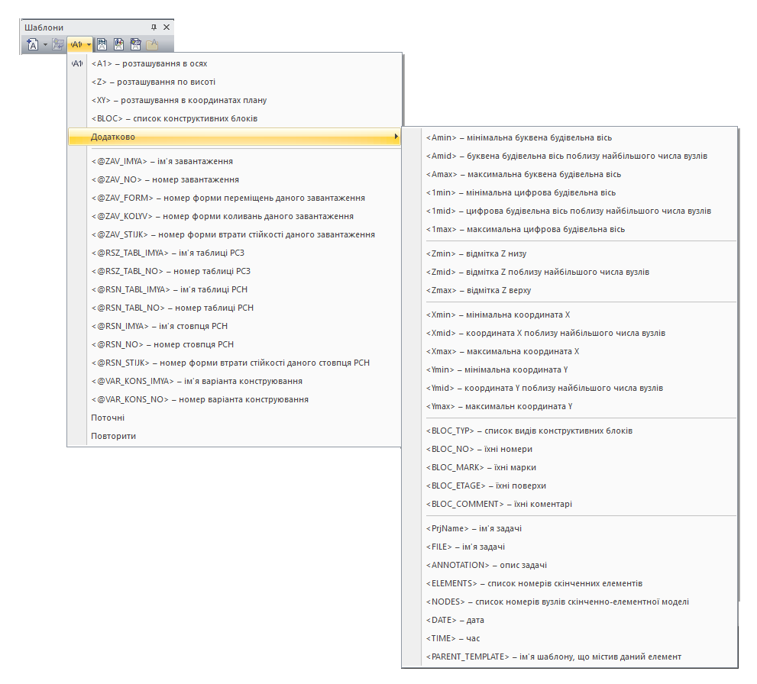
Task: Open the dropdown arrow beside the add template icon
Action: point(45,45)
